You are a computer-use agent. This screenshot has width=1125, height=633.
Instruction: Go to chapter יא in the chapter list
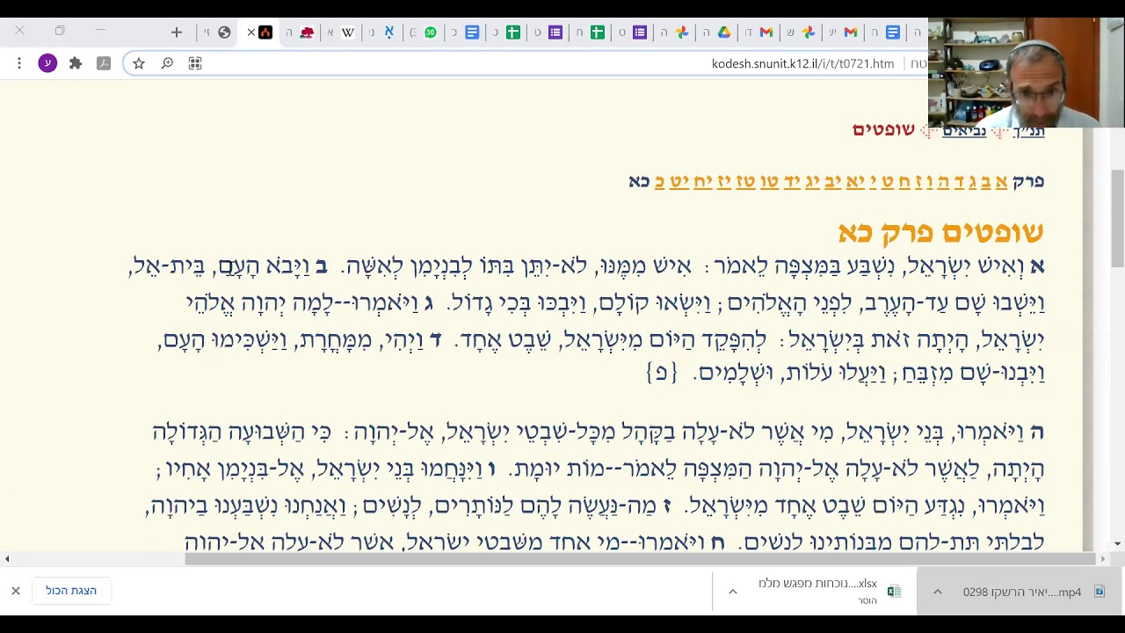pyautogui.click(x=856, y=181)
